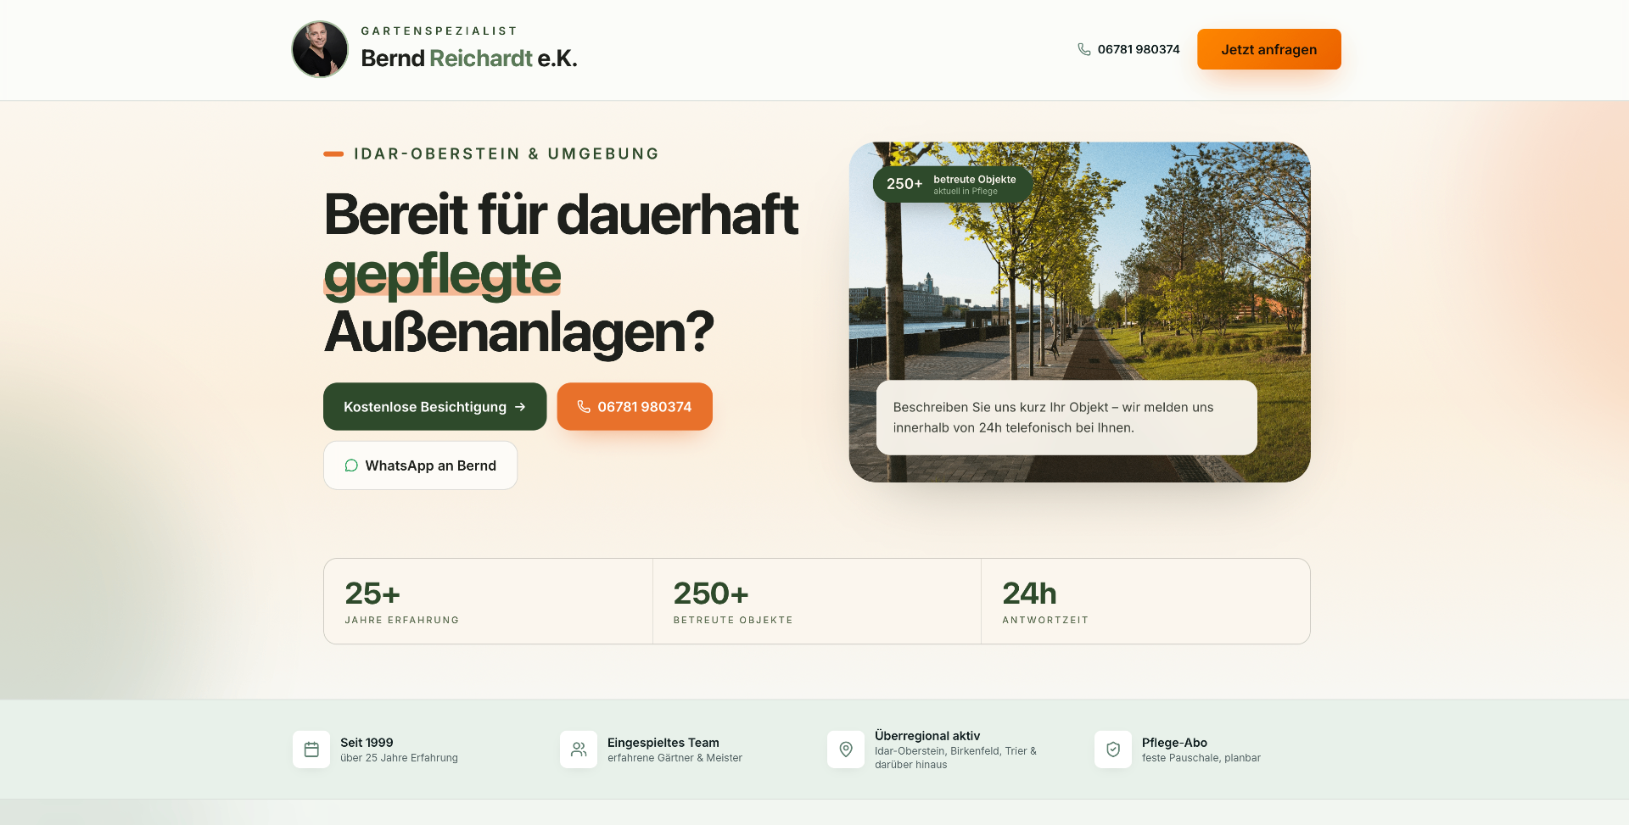Click the Bernd Reichardt e.K. brand name
Viewport: 1629px width, 825px height.
pos(469,59)
